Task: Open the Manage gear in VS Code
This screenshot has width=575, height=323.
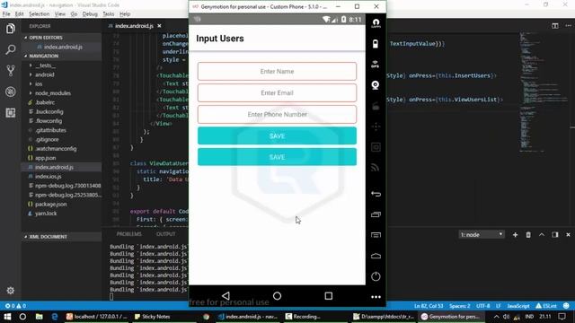Action: [x=10, y=291]
